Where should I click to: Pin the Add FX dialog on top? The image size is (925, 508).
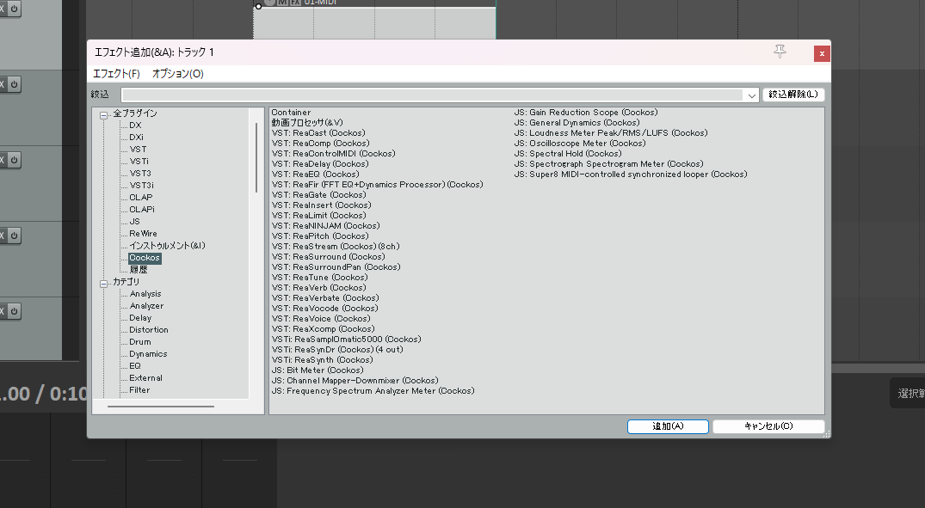pyautogui.click(x=780, y=52)
